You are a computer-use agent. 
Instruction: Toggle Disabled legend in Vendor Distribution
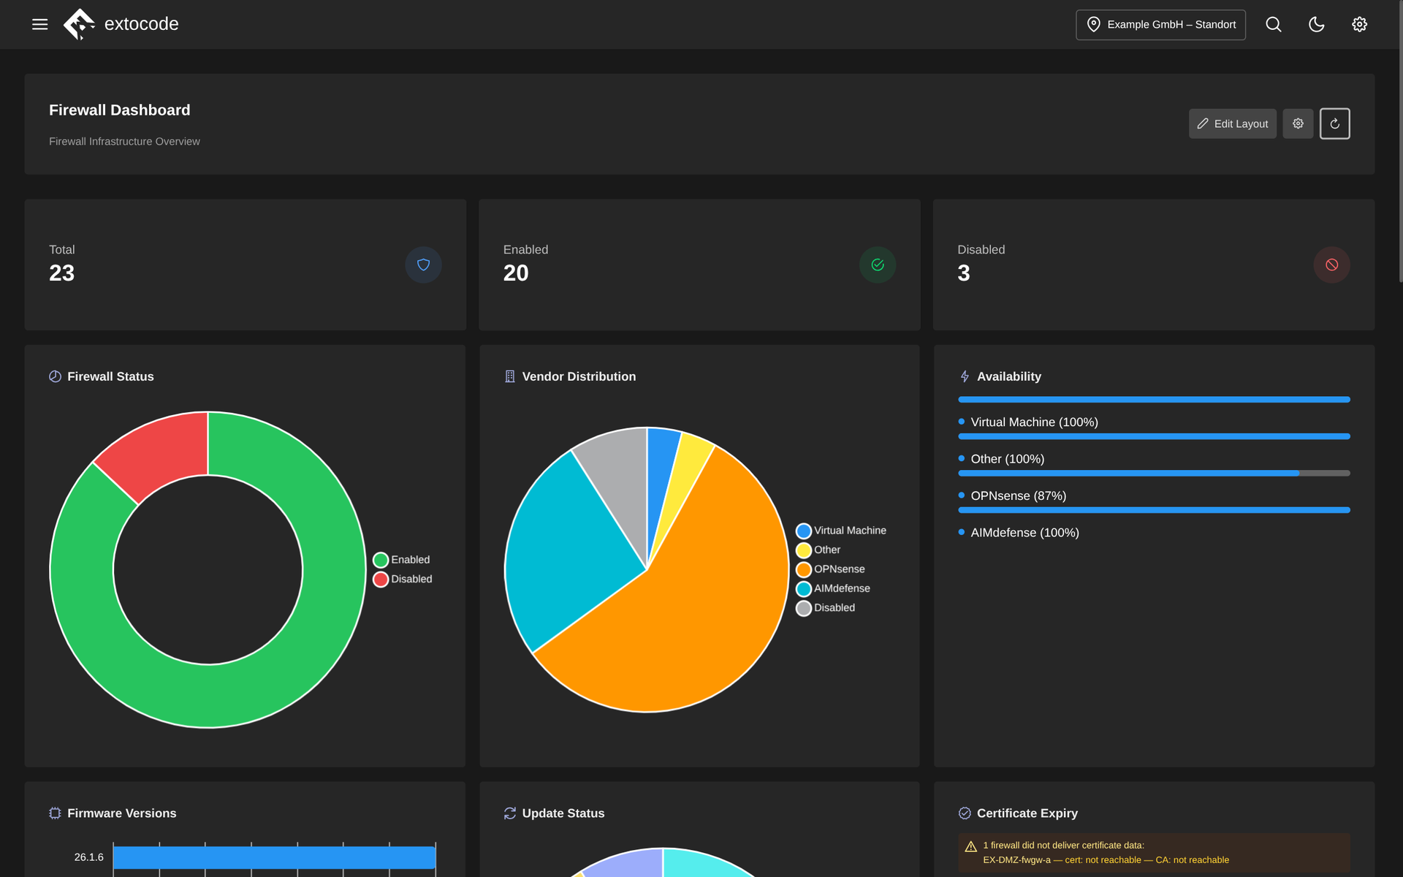[826, 608]
